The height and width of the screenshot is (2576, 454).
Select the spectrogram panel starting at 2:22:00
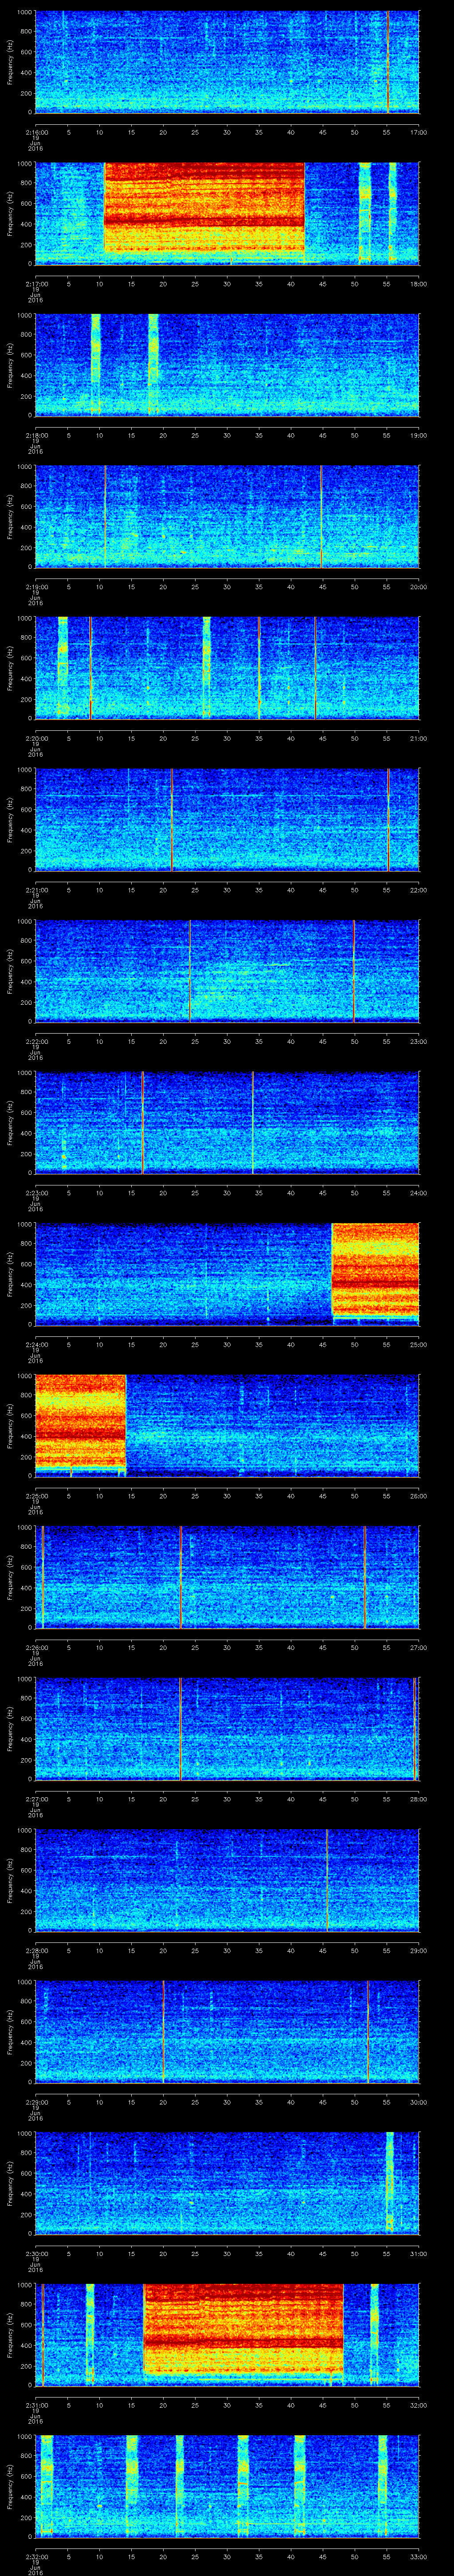227,971
